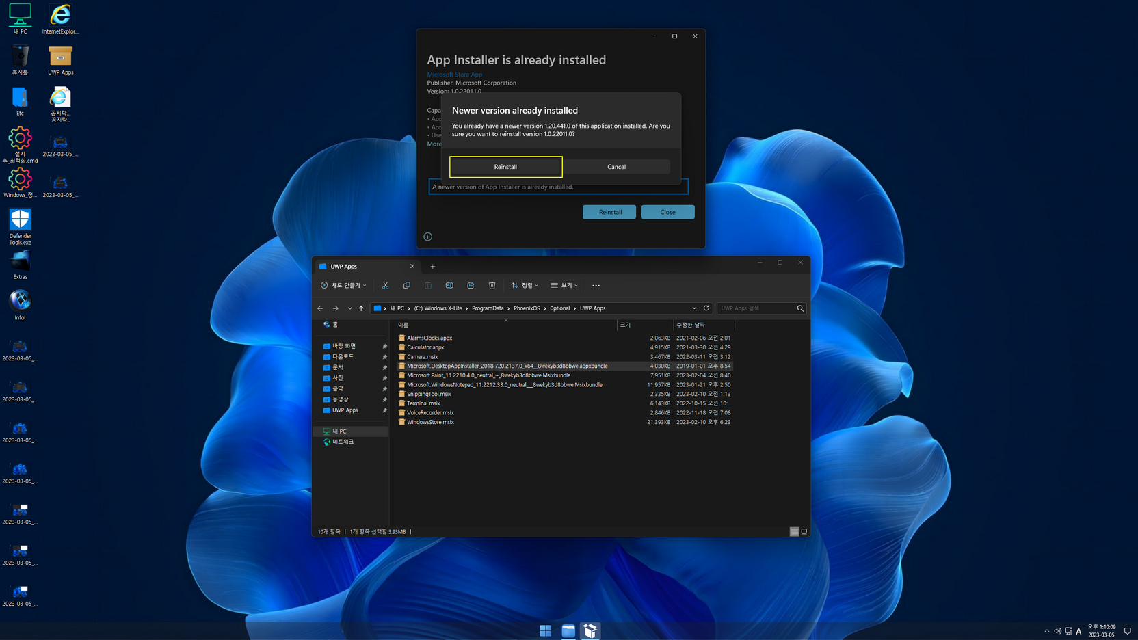
Task: Open 문서 in Explorer sidebar
Action: tap(338, 367)
